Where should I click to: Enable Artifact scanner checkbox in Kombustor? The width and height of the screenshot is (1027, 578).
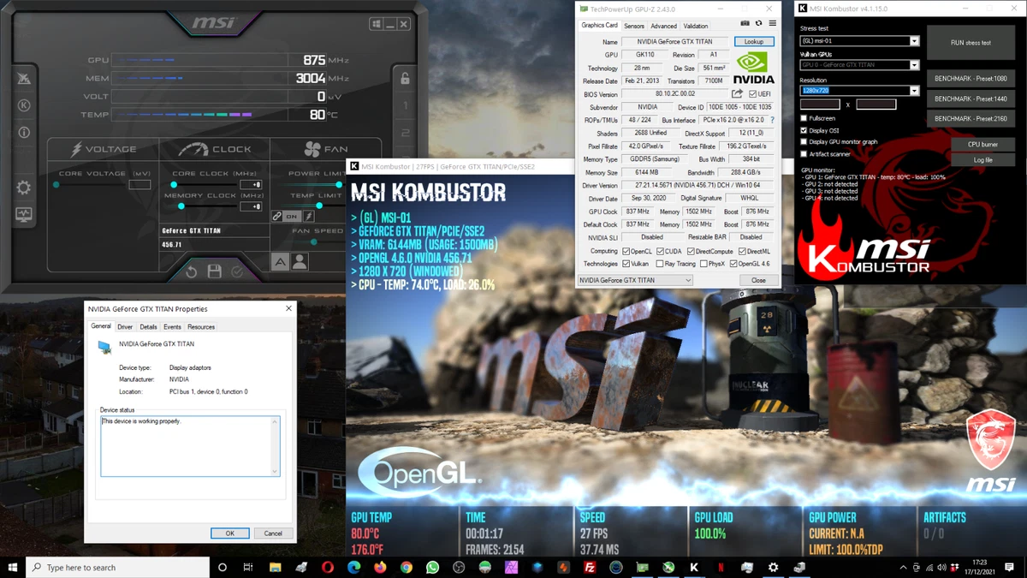point(804,154)
